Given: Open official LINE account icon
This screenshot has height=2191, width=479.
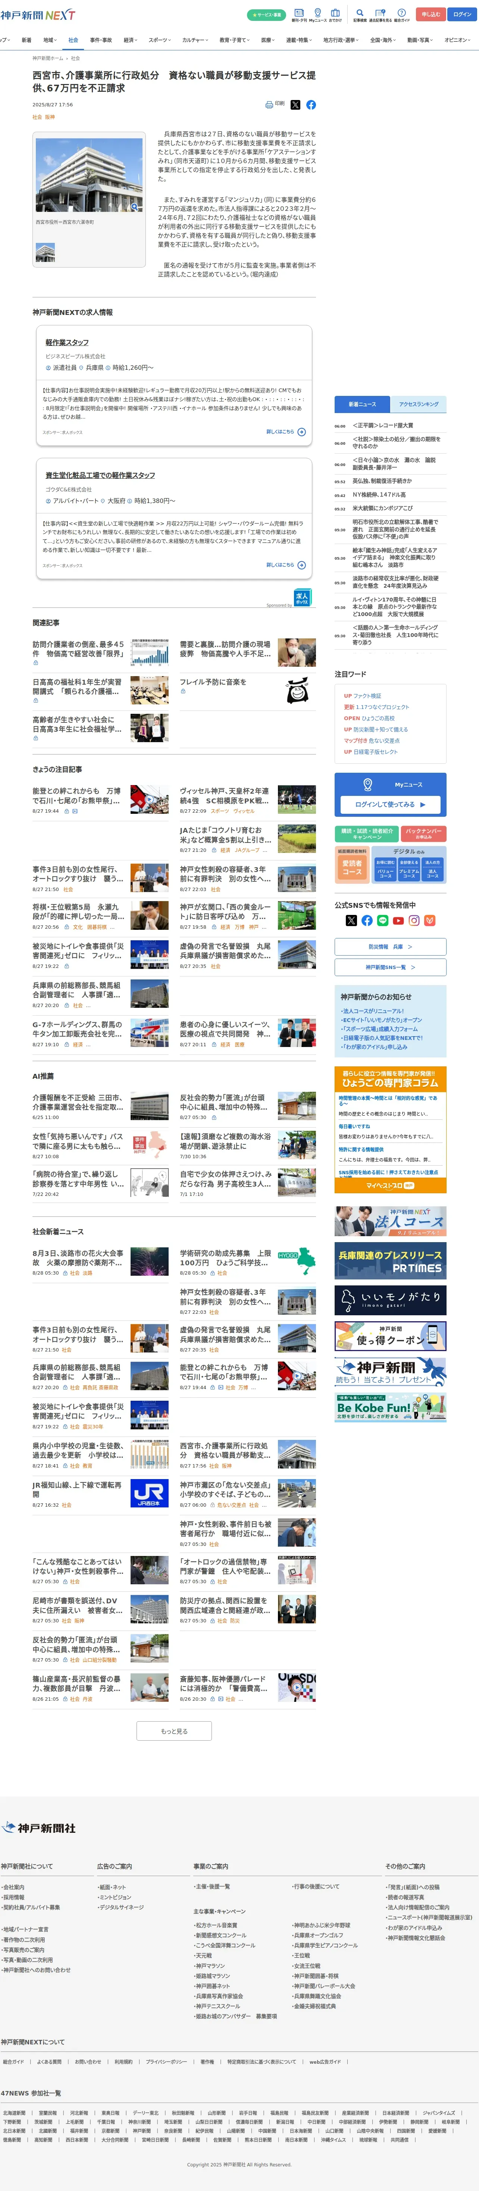Looking at the screenshot, I should (382, 920).
